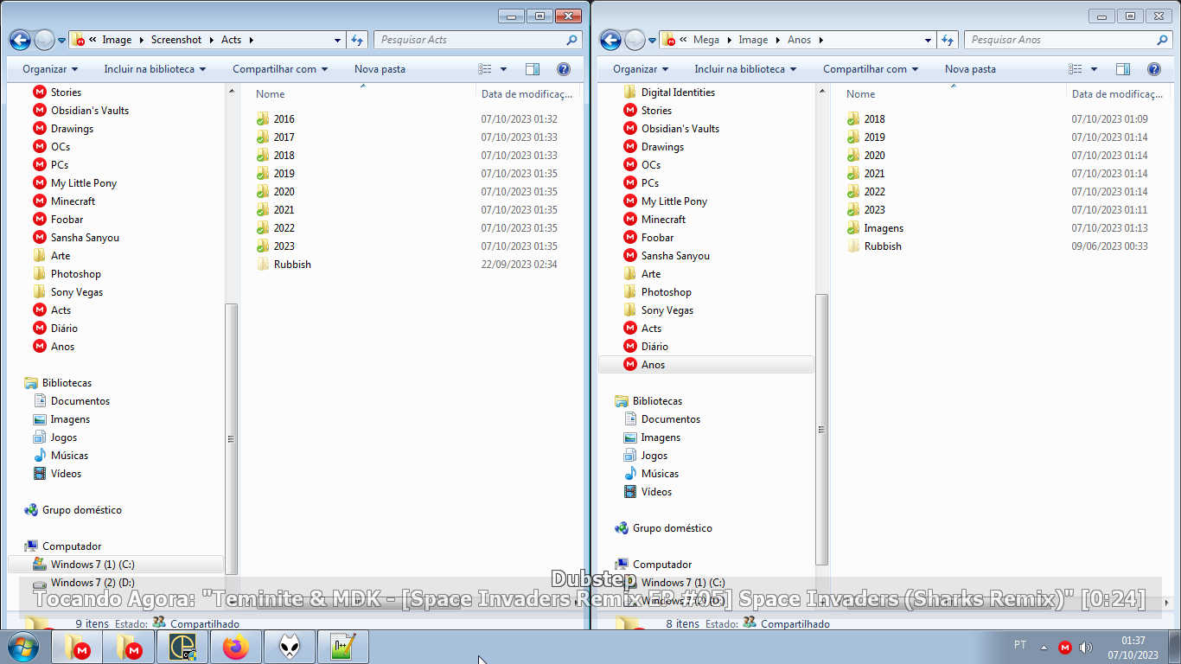Click the MEGA icon in system tray
Screen dimensions: 1181x664
[x=1065, y=647]
